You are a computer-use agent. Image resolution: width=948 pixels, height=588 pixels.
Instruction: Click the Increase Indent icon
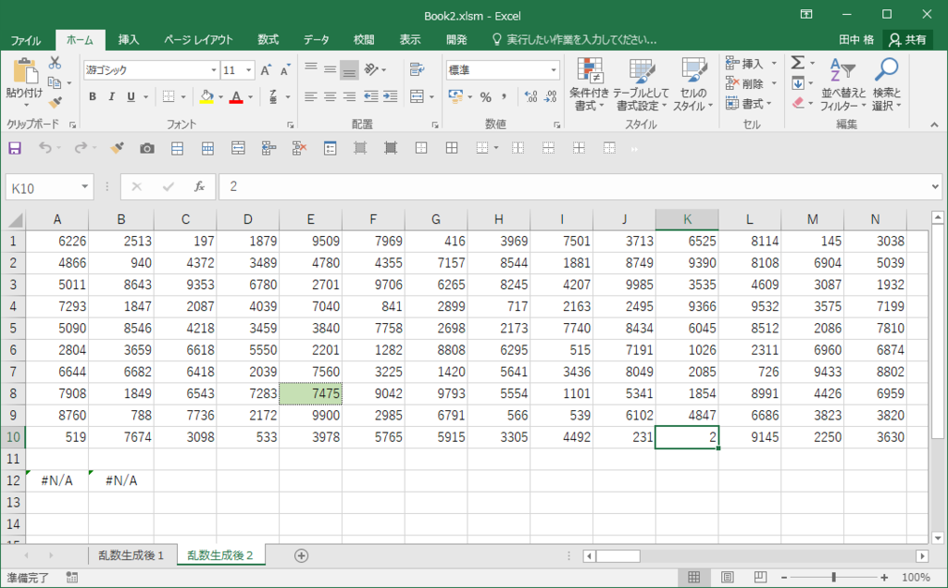pyautogui.click(x=391, y=97)
